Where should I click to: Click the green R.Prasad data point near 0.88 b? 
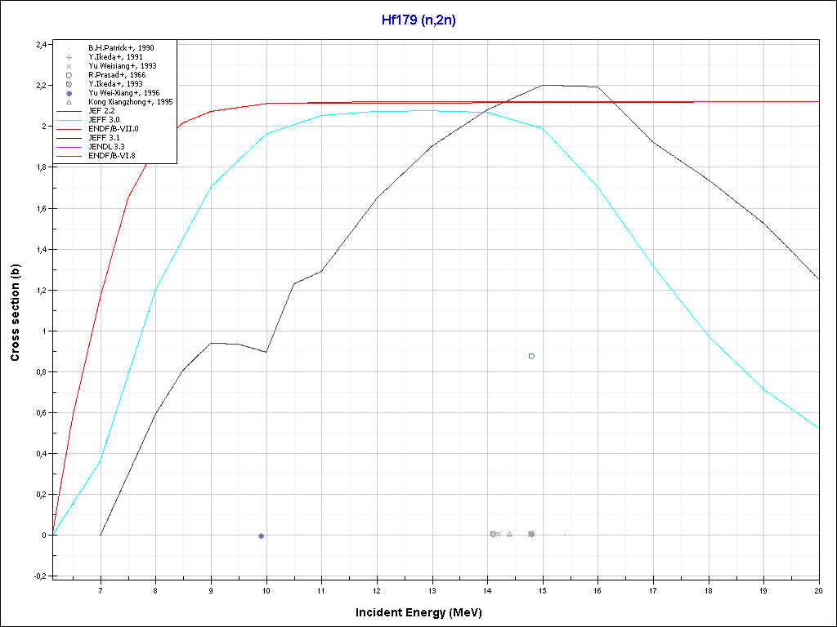(531, 356)
